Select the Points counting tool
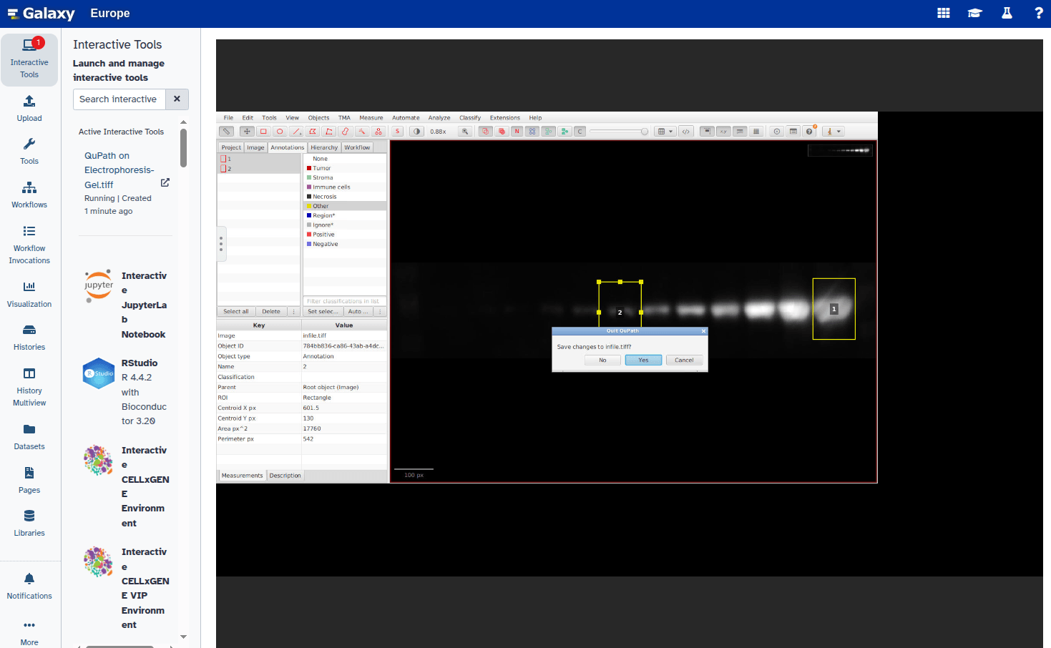 (x=378, y=132)
